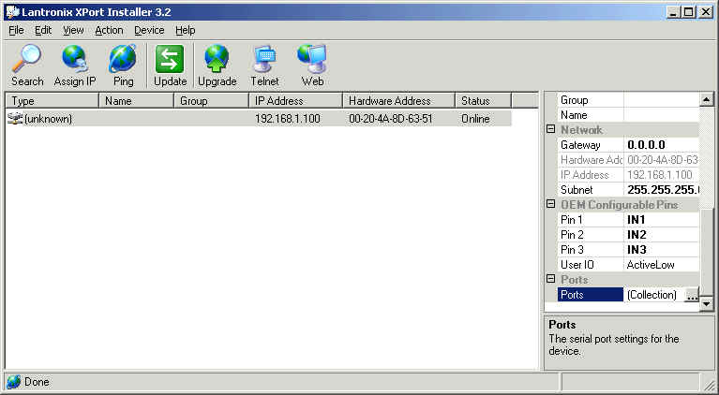Click the green Update toolbar button
Viewport: 719px width, 395px height.
170,66
